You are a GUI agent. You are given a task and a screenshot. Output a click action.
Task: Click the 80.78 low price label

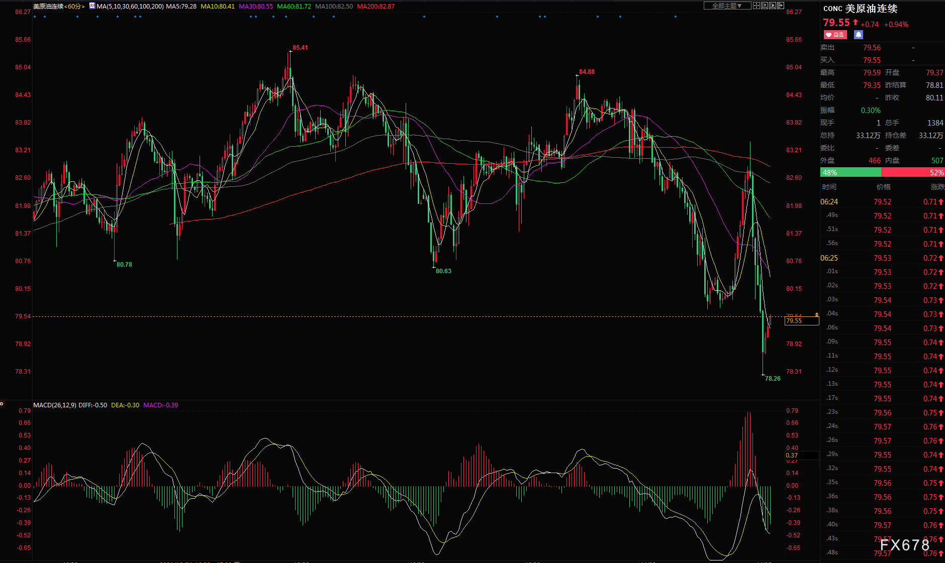(124, 265)
